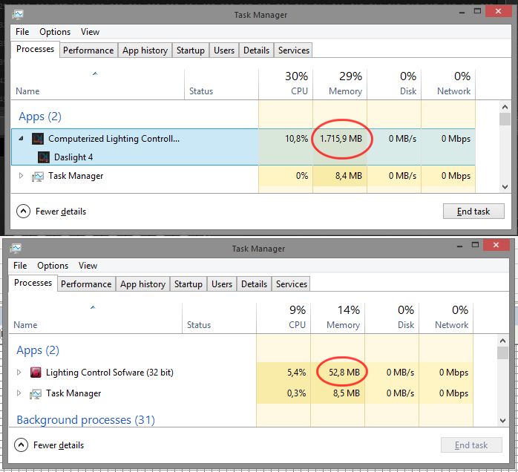Click End task button in top window
The height and width of the screenshot is (472, 518).
click(x=473, y=211)
